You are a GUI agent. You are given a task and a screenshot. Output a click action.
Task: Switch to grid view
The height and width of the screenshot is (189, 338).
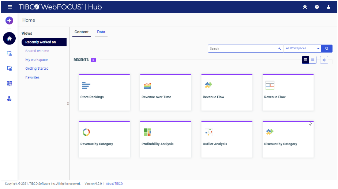point(305,60)
